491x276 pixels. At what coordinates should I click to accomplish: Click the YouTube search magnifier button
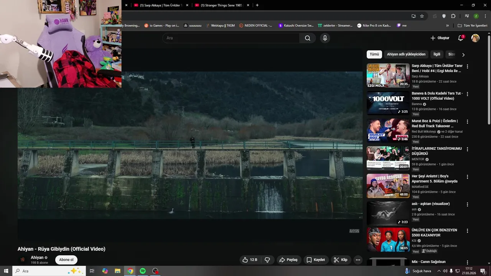[x=308, y=38]
